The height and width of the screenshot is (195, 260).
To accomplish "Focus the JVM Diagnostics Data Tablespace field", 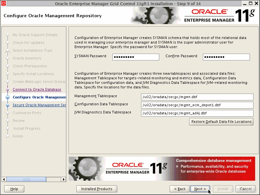I will click(x=197, y=113).
